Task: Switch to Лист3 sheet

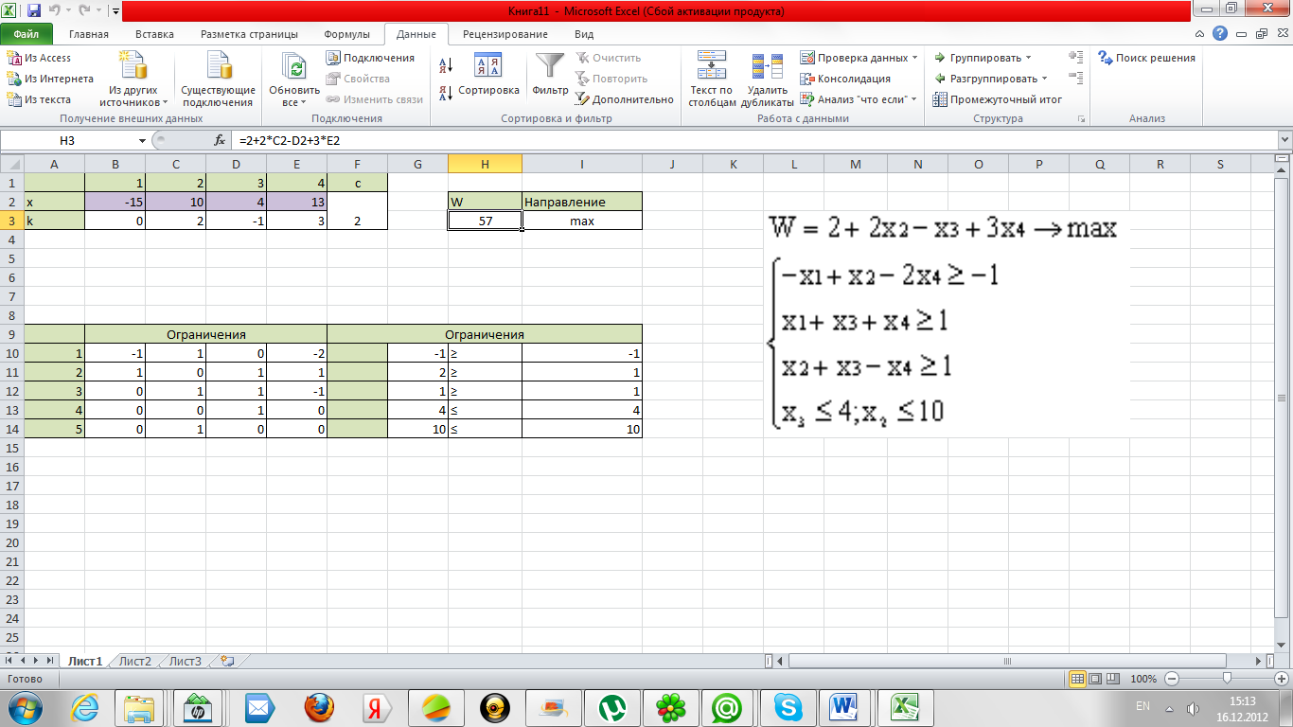Action: click(186, 662)
